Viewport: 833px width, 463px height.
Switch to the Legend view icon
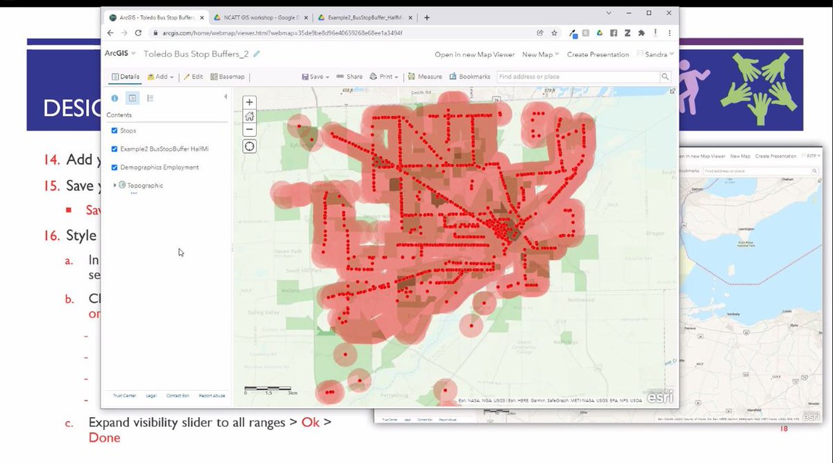click(150, 99)
